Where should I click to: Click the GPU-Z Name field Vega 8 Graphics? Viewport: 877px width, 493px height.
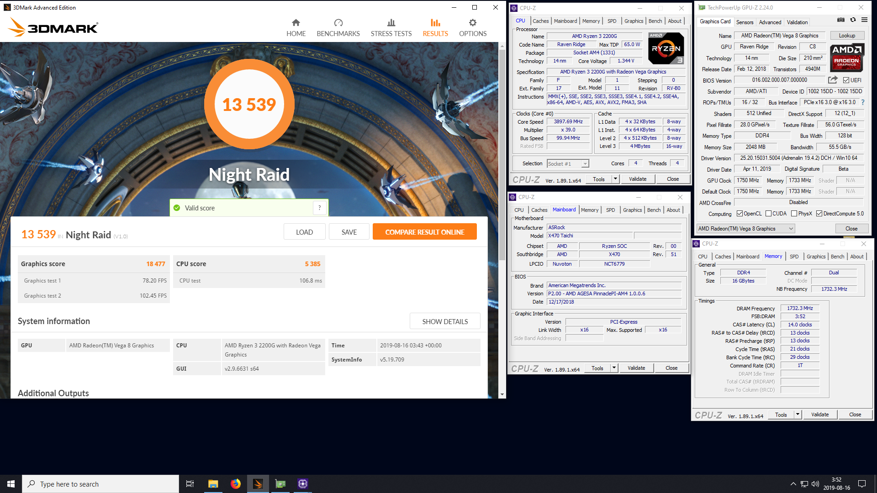[779, 36]
